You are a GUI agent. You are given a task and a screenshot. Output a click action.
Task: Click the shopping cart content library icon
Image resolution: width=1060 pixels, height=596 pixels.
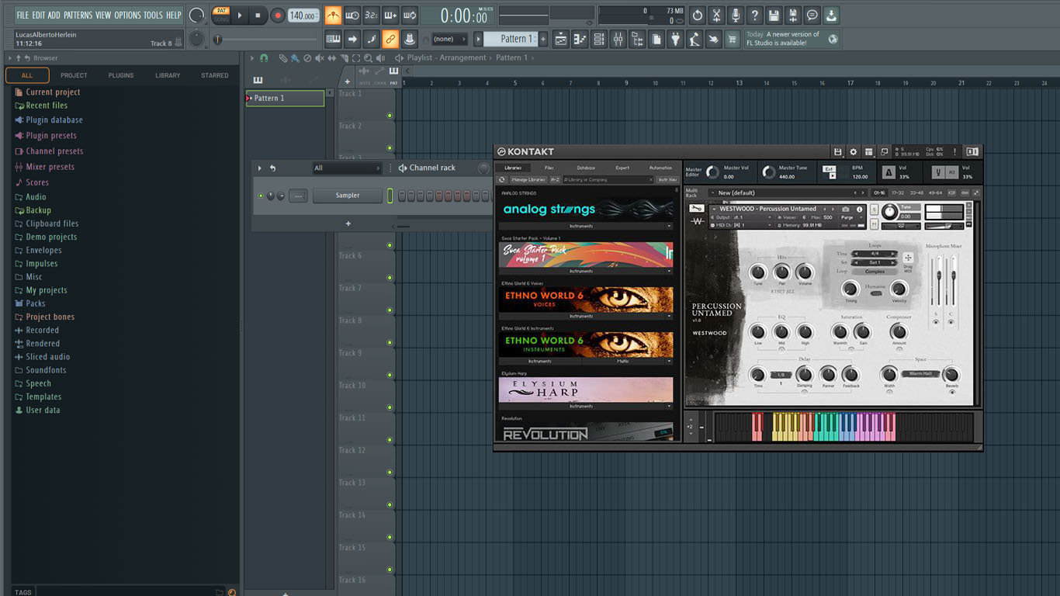(x=732, y=39)
